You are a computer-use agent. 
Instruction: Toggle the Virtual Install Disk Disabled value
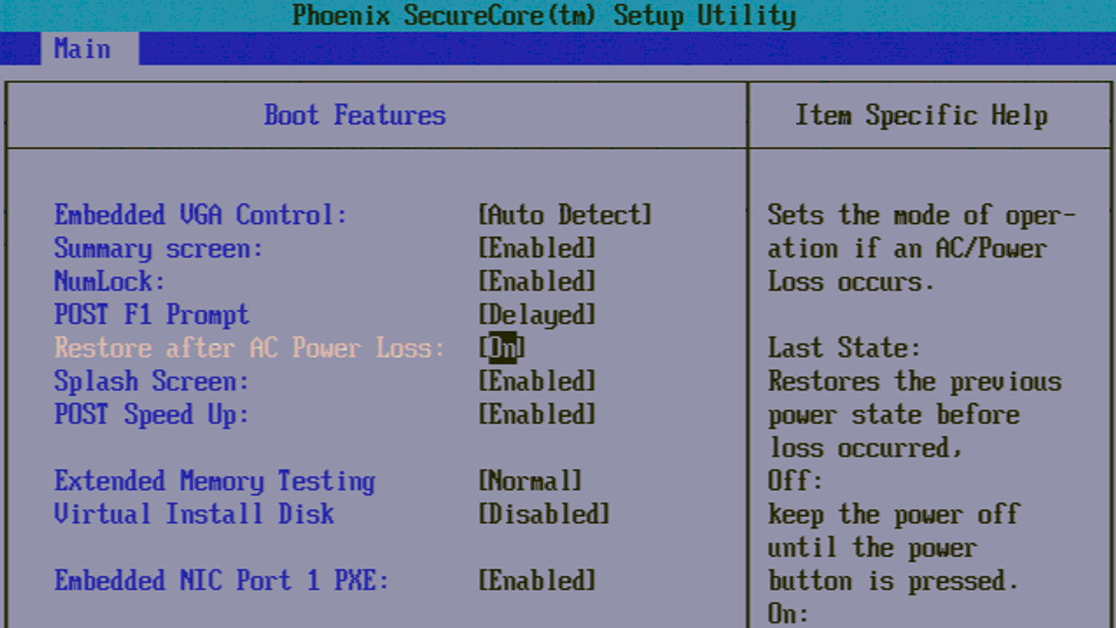pyautogui.click(x=543, y=514)
